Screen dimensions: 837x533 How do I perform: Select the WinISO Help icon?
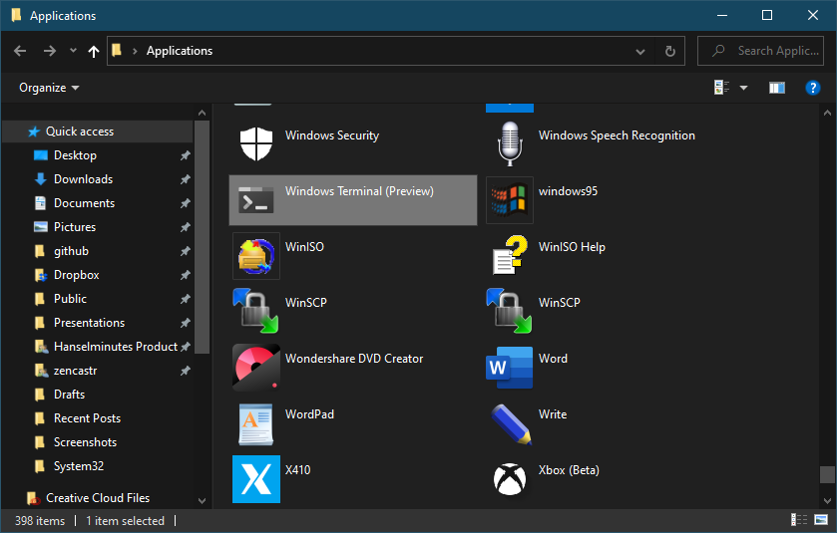click(509, 256)
